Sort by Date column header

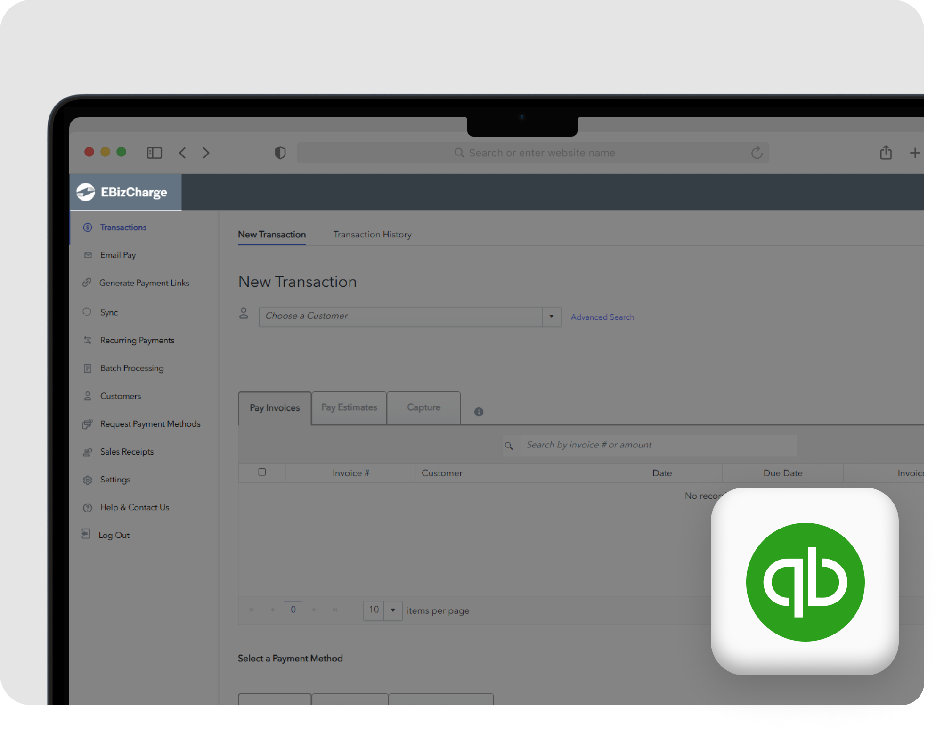coord(662,473)
